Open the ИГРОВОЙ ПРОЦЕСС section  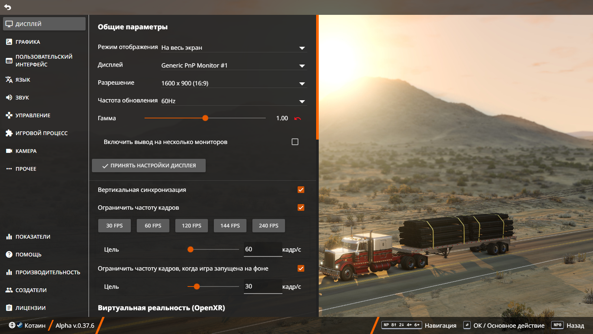pyautogui.click(x=44, y=133)
